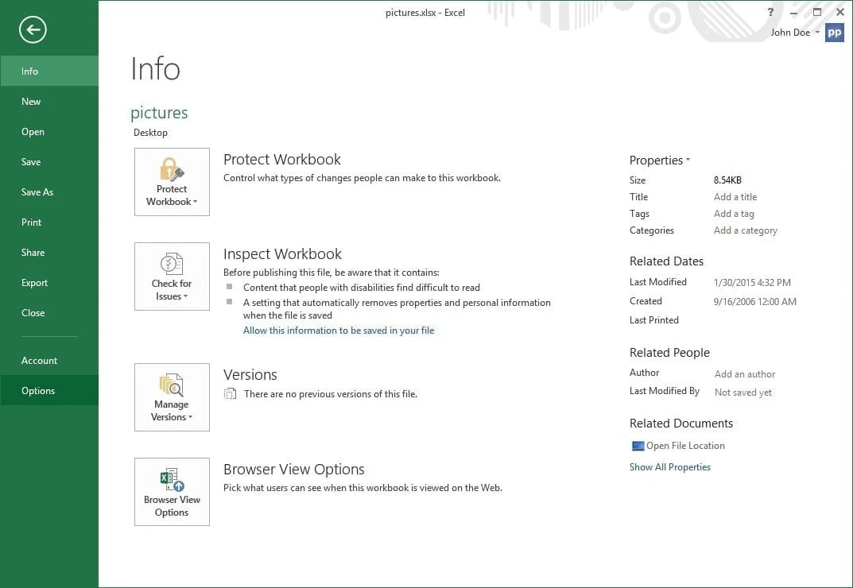Open the Options dialog
Viewport: 853px width, 588px height.
(x=37, y=390)
